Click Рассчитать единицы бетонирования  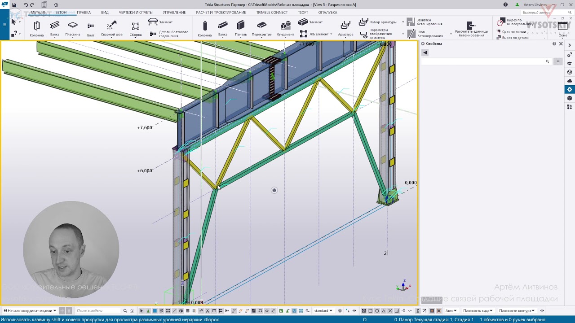[x=471, y=29]
